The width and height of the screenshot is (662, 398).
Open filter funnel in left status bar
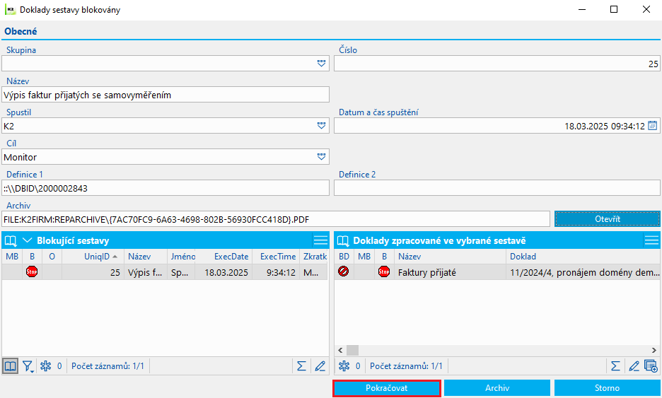point(28,366)
